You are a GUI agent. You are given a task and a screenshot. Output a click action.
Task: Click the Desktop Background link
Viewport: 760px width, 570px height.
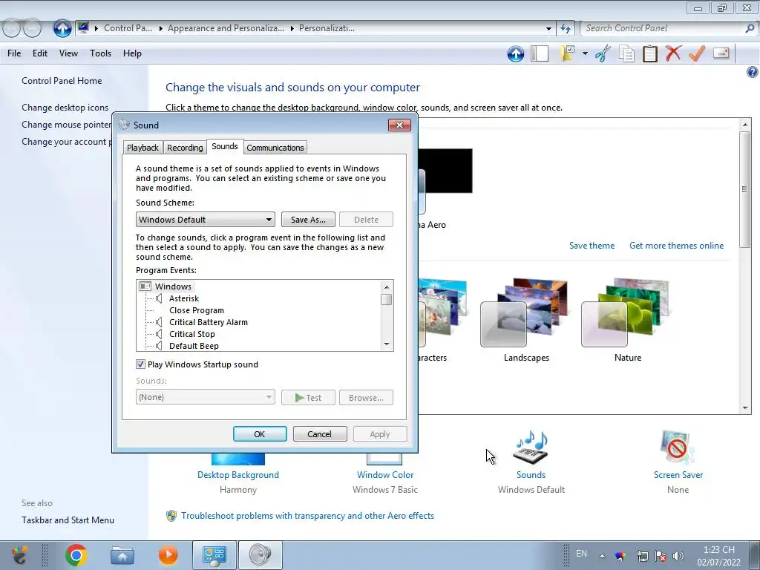pos(238,475)
